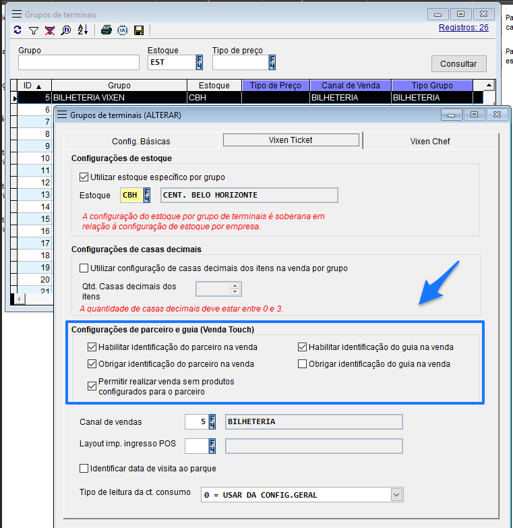Maximize the Grupos de terminais (ALTERAR) window

[474, 115]
